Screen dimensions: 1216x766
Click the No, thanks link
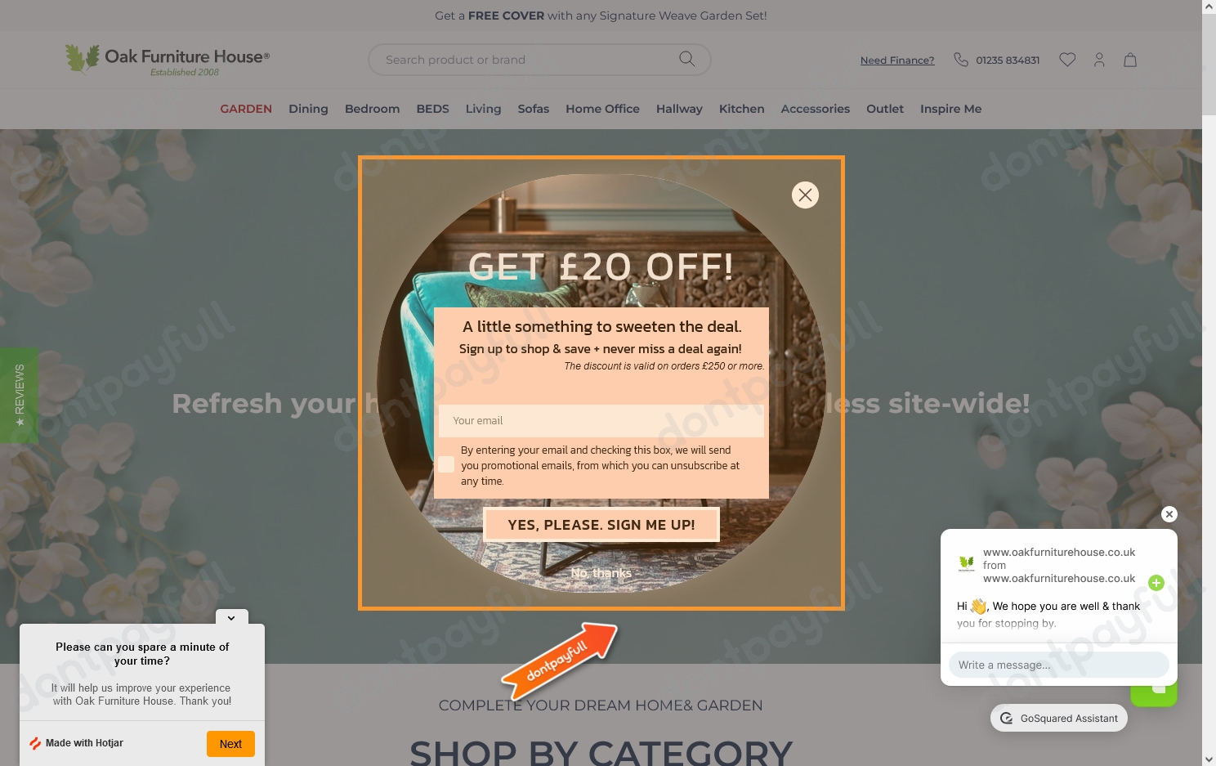point(601,573)
